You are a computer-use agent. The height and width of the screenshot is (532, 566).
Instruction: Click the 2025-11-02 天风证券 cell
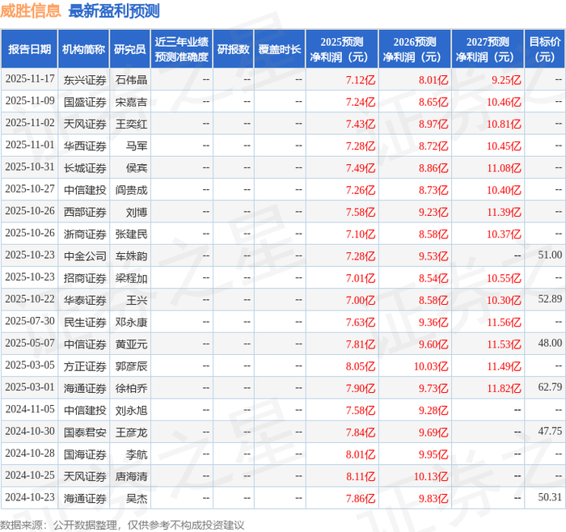(x=85, y=124)
